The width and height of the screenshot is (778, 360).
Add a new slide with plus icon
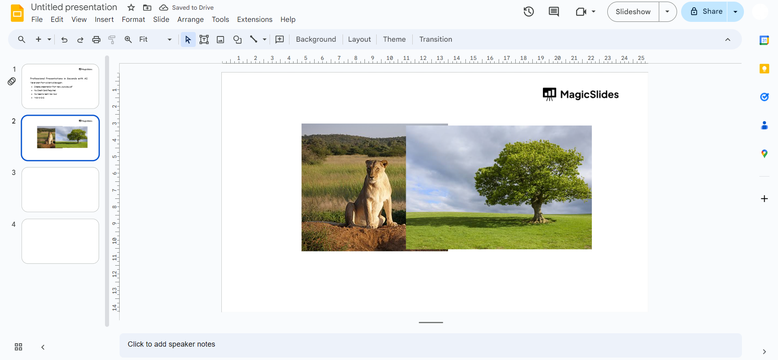pos(39,39)
